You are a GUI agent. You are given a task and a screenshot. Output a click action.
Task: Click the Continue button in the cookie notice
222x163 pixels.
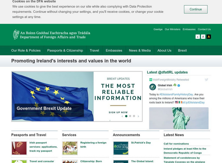pyautogui.click(x=196, y=9)
